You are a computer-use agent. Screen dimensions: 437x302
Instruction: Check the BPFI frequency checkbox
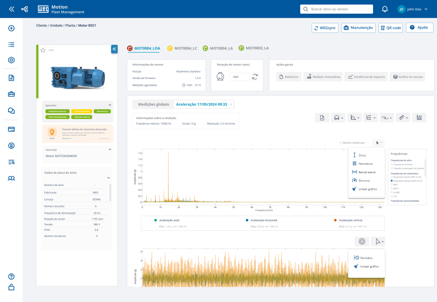click(392, 185)
